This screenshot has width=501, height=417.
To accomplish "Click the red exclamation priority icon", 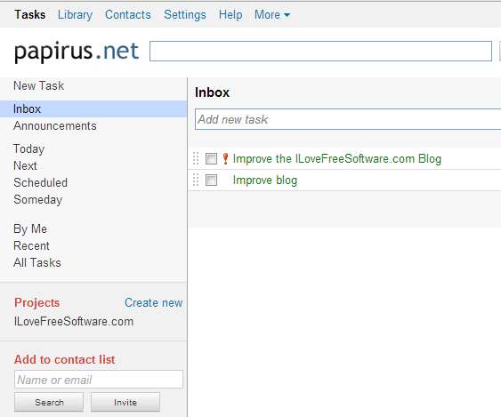I will (x=225, y=158).
